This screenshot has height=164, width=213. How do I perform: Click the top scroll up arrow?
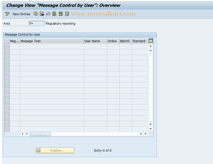(x=151, y=46)
